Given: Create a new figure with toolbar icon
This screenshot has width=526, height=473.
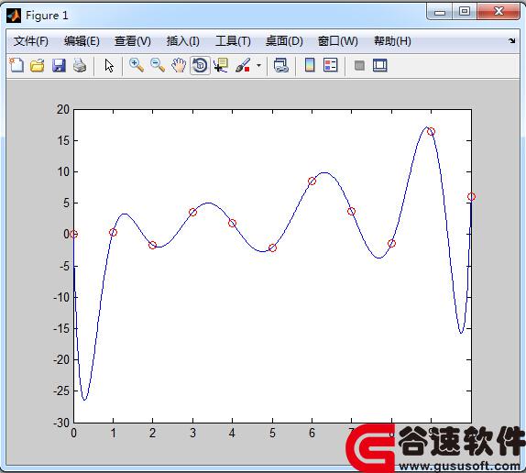Looking at the screenshot, I should tap(16, 65).
